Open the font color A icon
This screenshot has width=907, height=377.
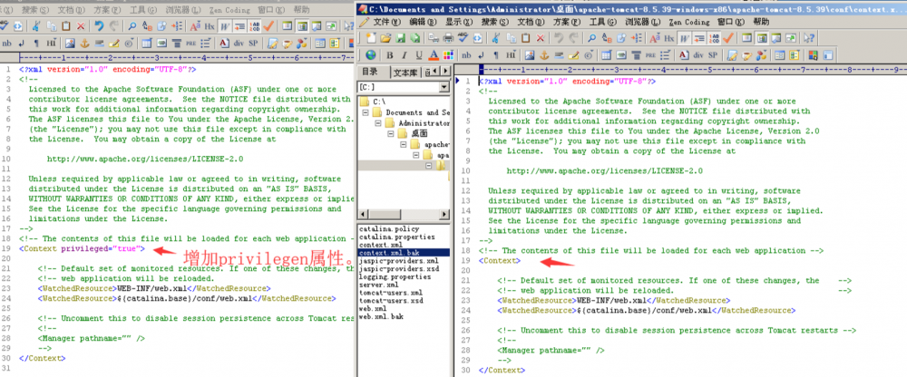[432, 54]
